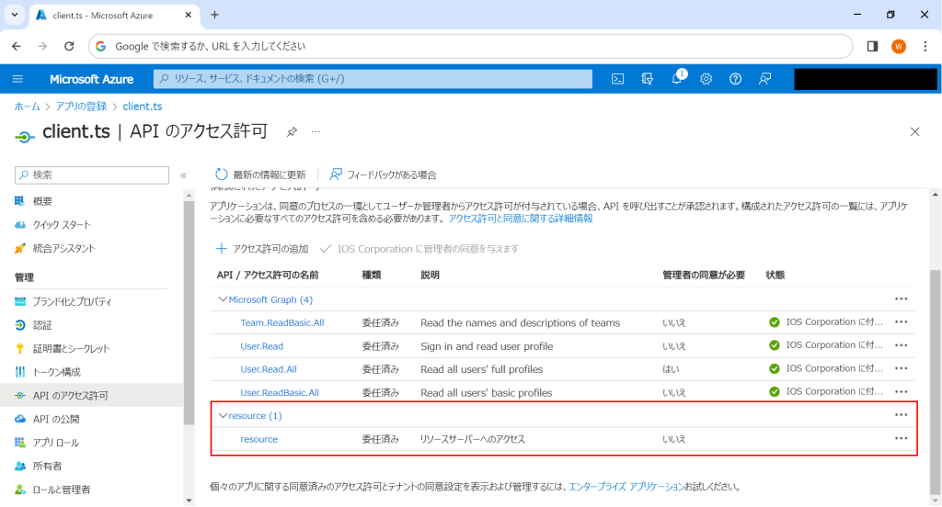Open more options for the resource (1) group
The width and height of the screenshot is (942, 507).
click(901, 414)
